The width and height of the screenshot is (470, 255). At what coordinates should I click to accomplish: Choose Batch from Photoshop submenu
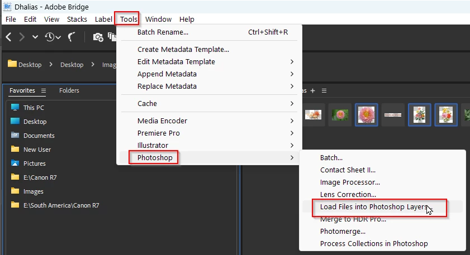[382, 158]
